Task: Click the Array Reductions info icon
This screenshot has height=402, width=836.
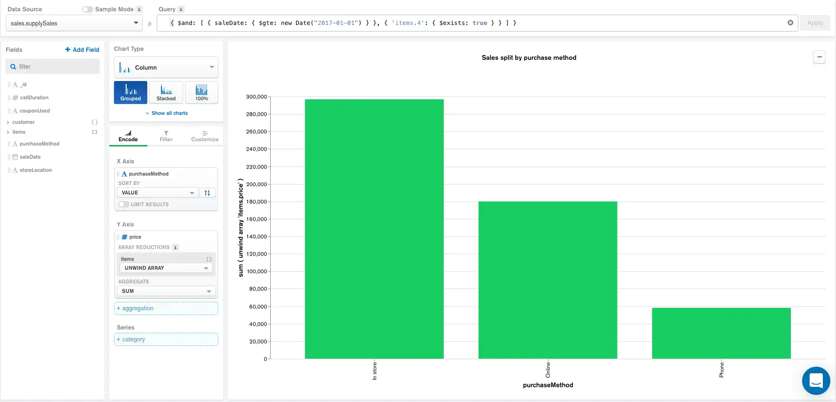Action: coord(175,248)
